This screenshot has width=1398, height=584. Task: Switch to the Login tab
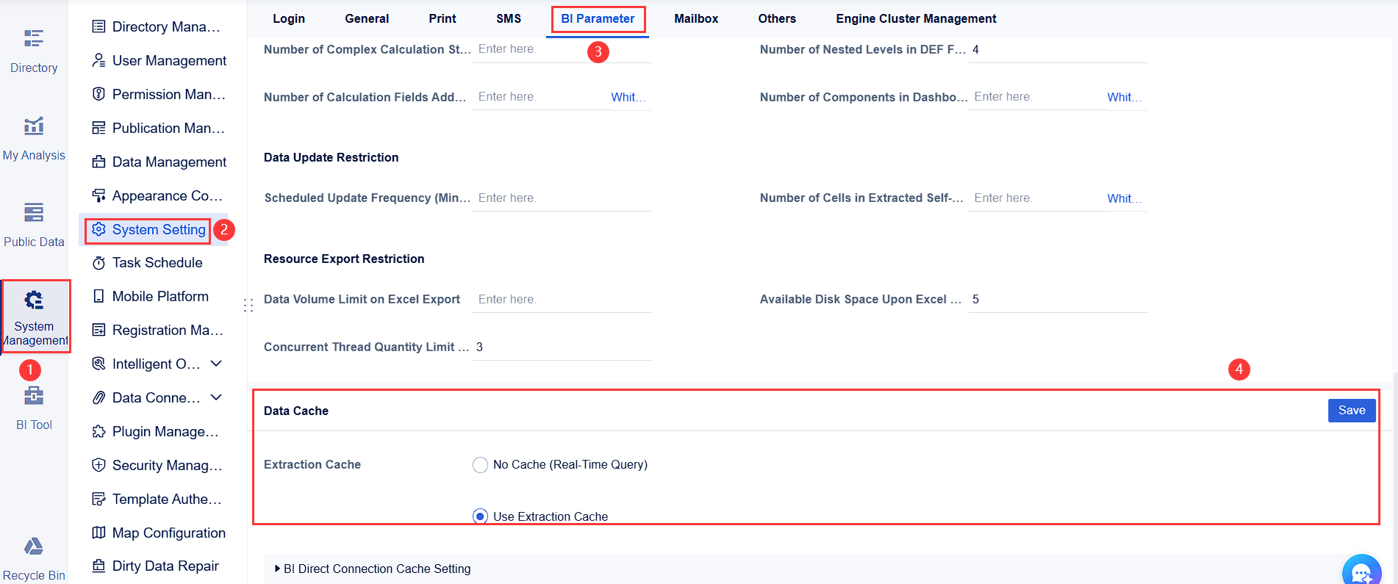pos(289,18)
